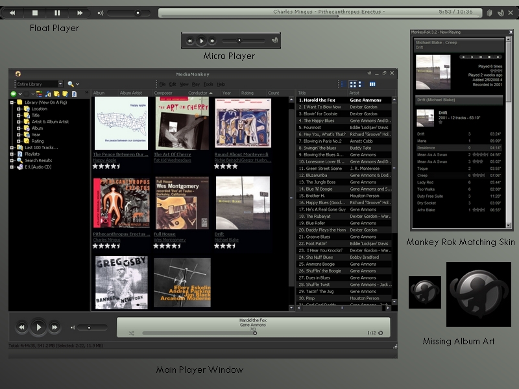Open the Full House album link

[x=165, y=234]
